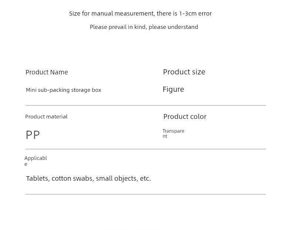This screenshot has width=292, height=230.
Task: Click the 'Size for manual measurement' heading text
Action: point(140,14)
